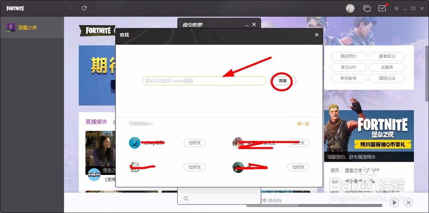Click the FORTNITE logo in the title bar
The image size is (429, 213).
point(15,9)
